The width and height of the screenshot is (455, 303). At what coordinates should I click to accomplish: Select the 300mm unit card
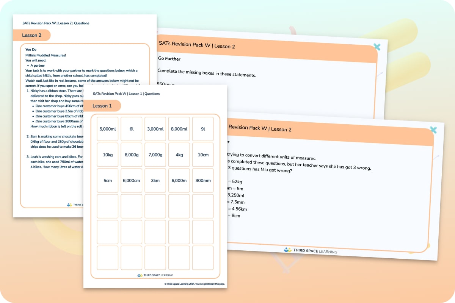pos(203,181)
